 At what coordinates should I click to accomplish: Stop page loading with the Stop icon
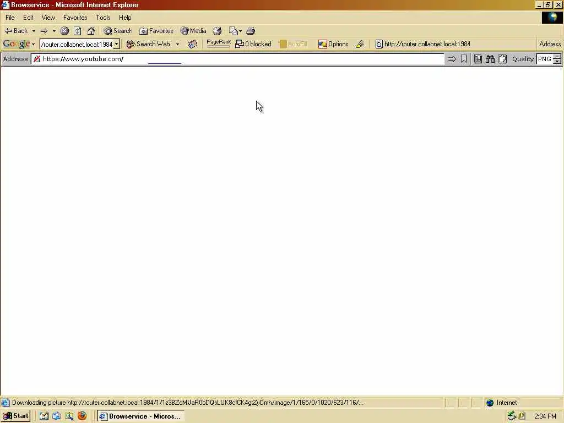coord(64,31)
